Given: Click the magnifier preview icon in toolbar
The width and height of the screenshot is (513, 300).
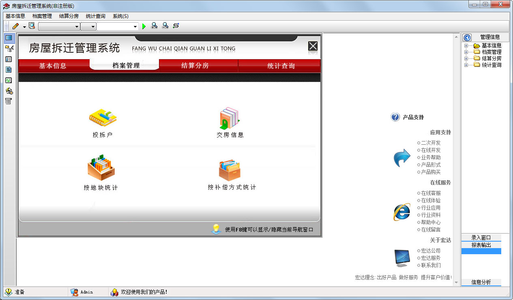Looking at the screenshot, I should tap(32, 26).
